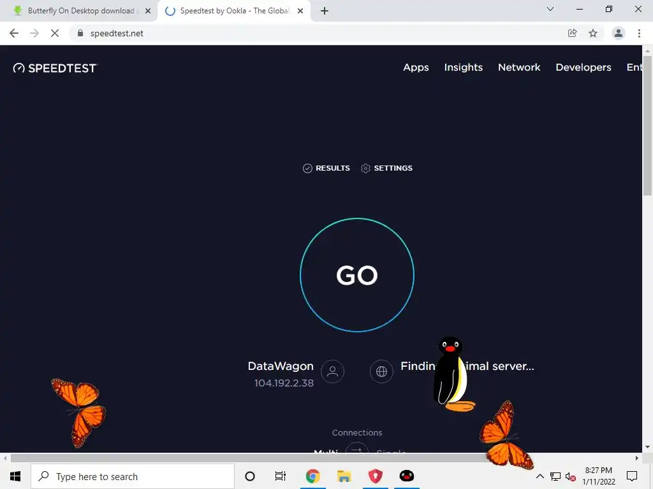Open Cortana from the taskbar
Screen dimensions: 653x489
coord(250,476)
